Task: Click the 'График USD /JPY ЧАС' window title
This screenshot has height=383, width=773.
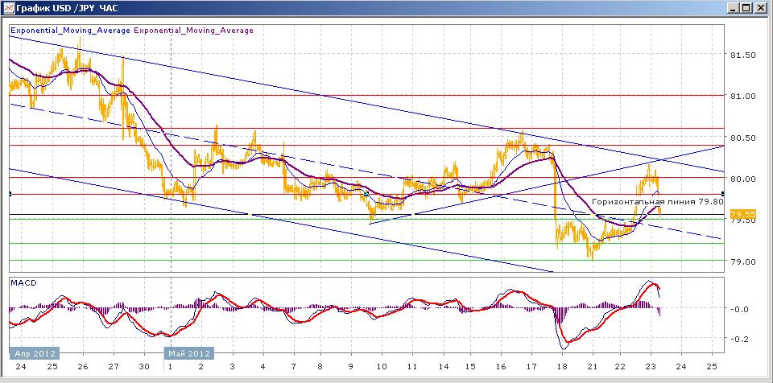Action: click(68, 8)
